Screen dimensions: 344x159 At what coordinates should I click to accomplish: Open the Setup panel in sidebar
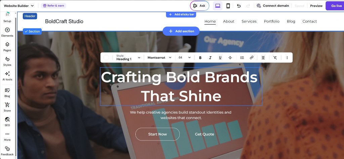7,17
